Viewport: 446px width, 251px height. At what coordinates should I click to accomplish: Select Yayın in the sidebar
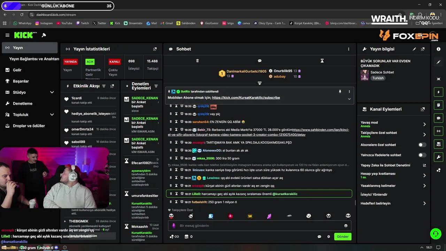tap(30, 48)
